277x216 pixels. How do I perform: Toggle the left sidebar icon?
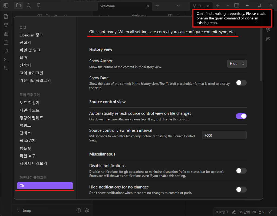coord(6,5)
